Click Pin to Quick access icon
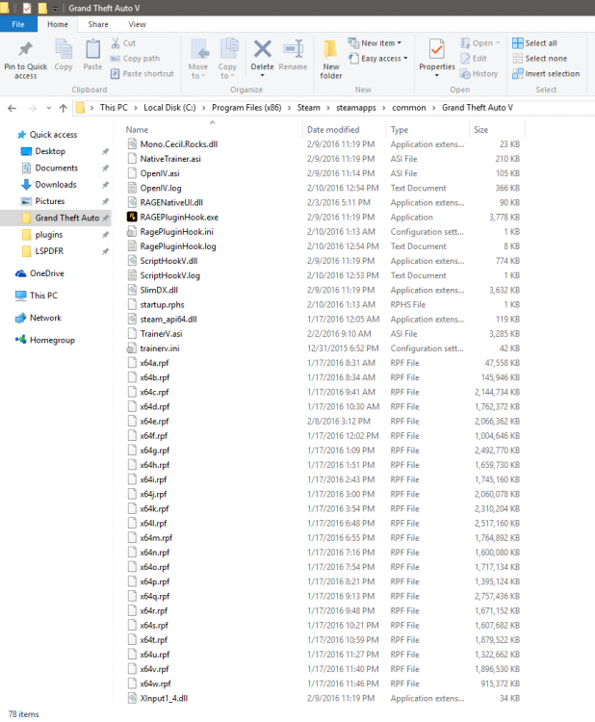 point(25,49)
